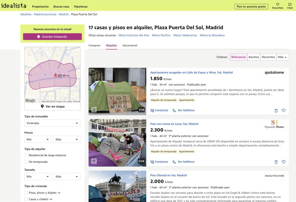Switch to the Vacacional tab
Screen dimensions: 296x202
coord(130,45)
